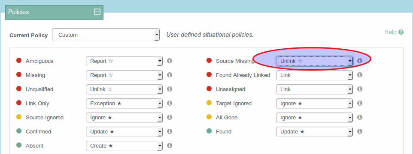Viewport: 413px width, 154px height.
Task: Change the All Gone Ignore dropdown
Action: point(314,118)
